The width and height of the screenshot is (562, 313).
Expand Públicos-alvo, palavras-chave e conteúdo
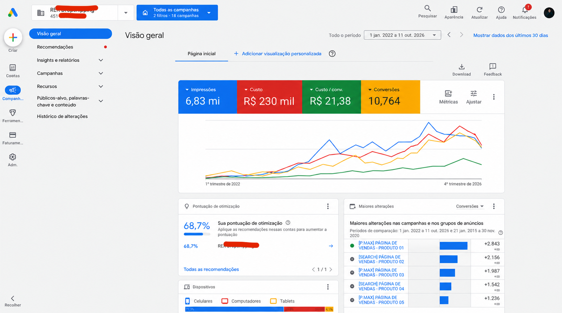(101, 101)
